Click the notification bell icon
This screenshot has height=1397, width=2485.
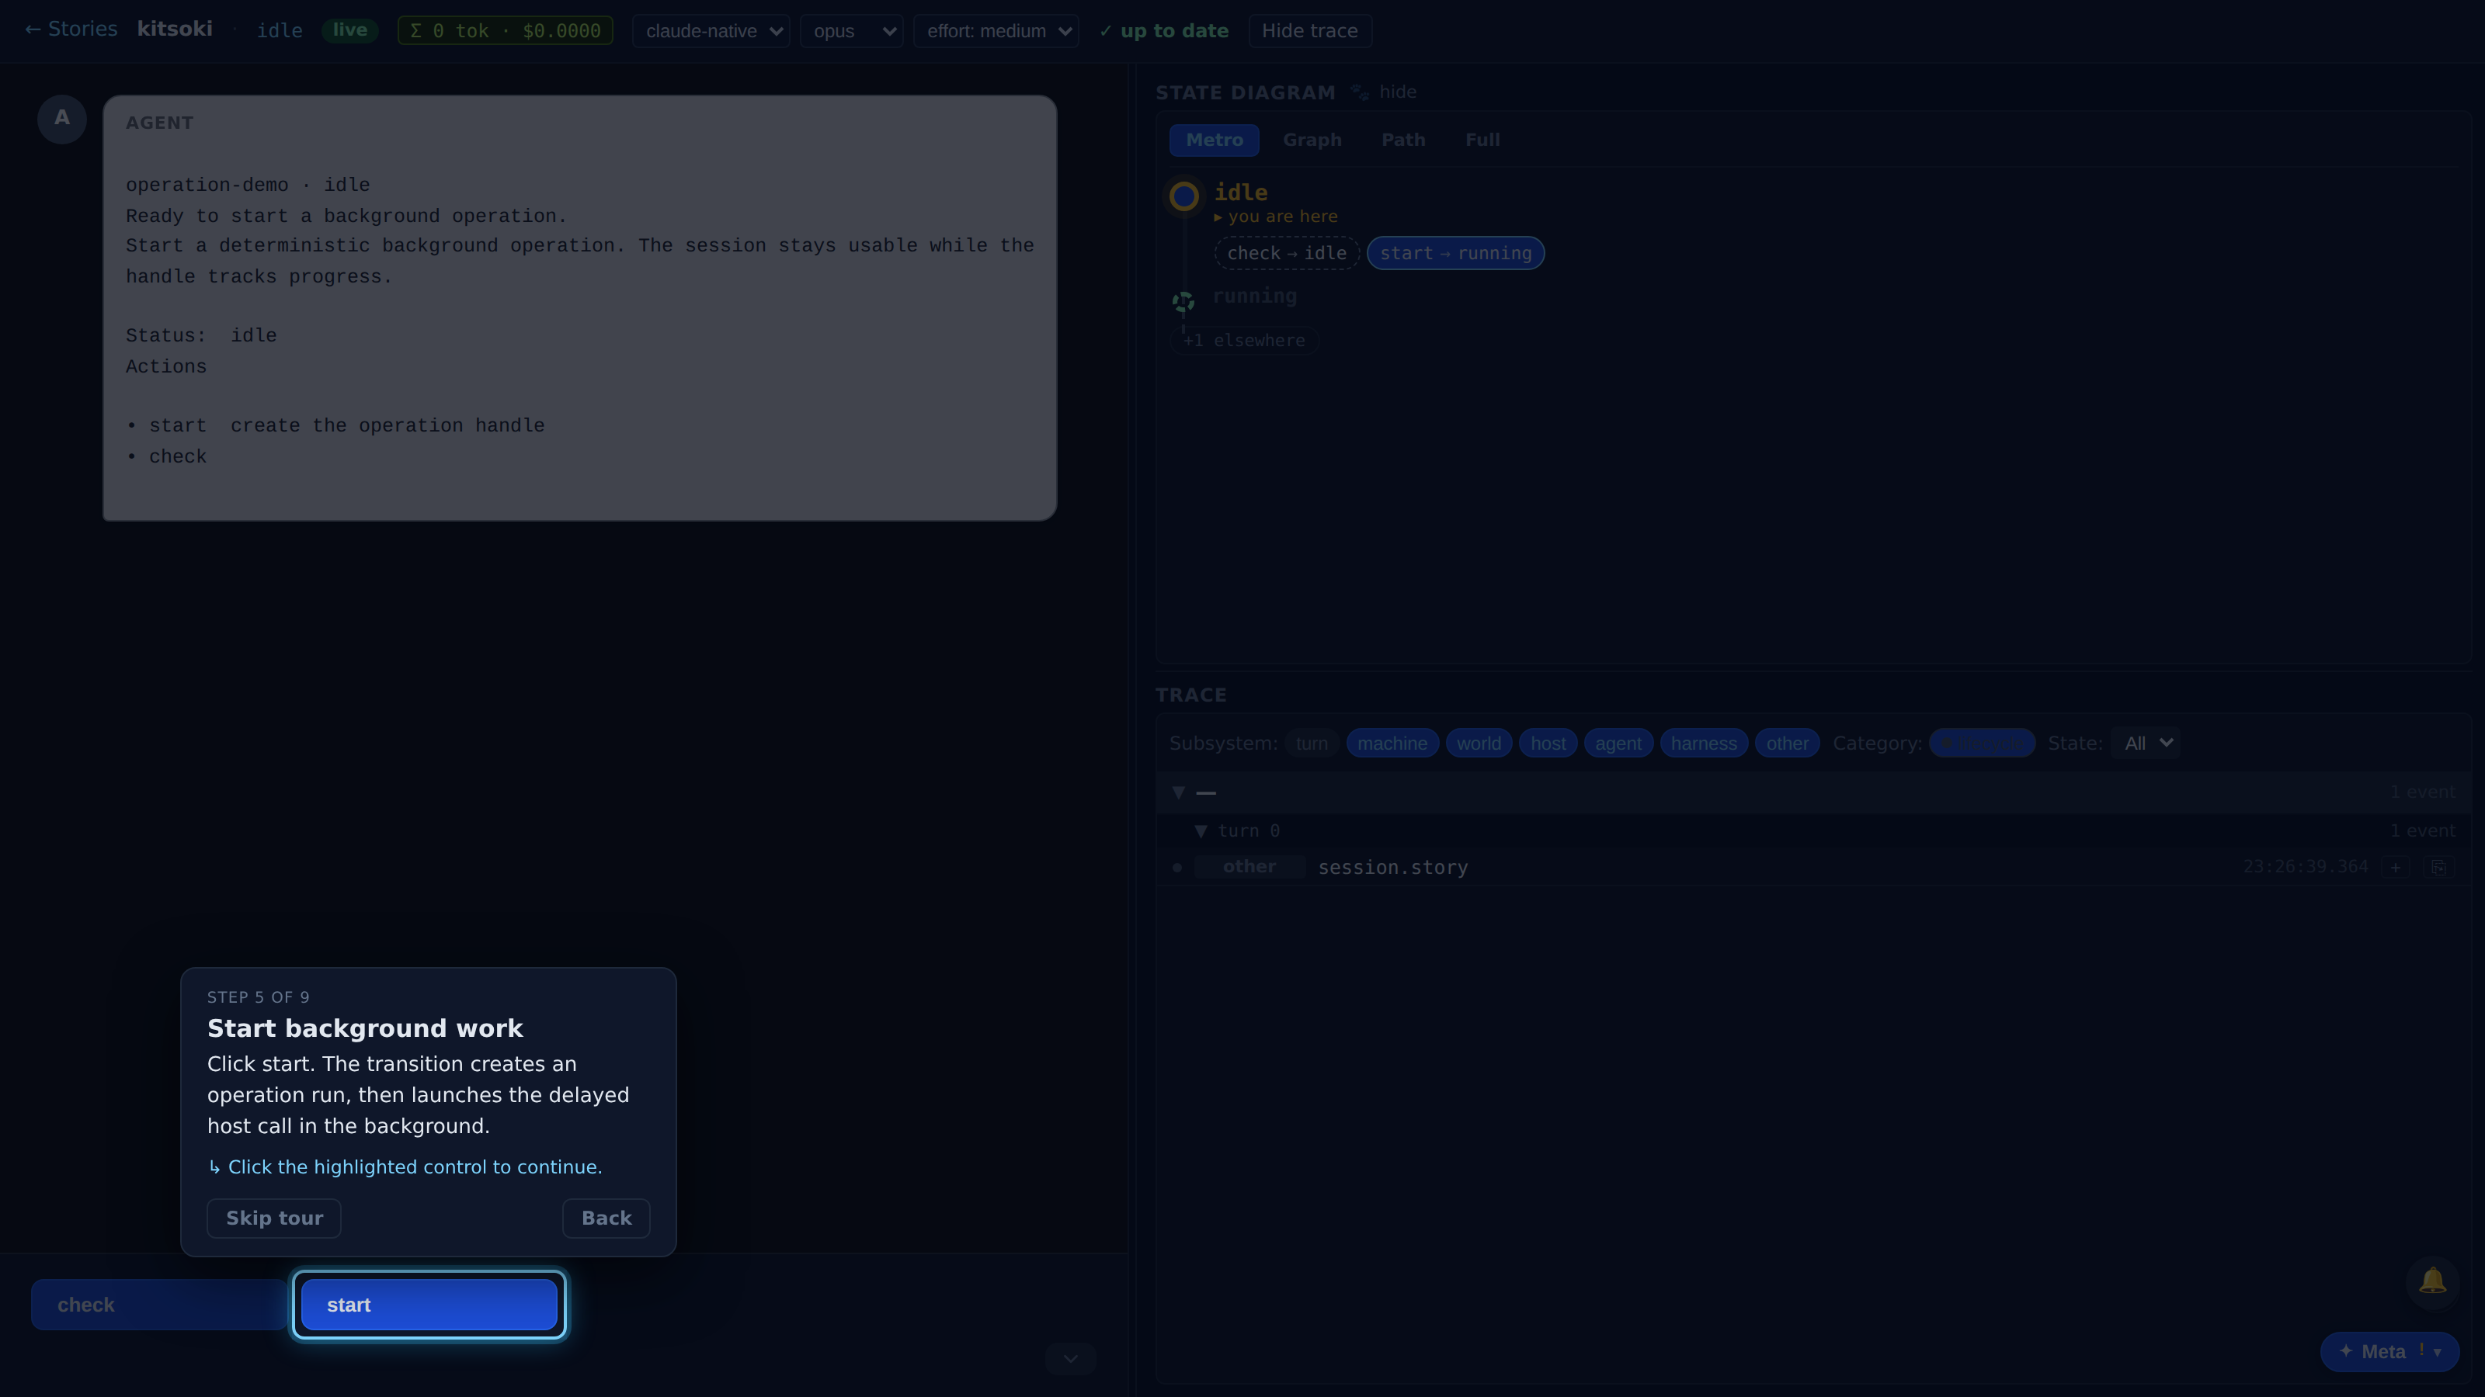click(x=2432, y=1281)
